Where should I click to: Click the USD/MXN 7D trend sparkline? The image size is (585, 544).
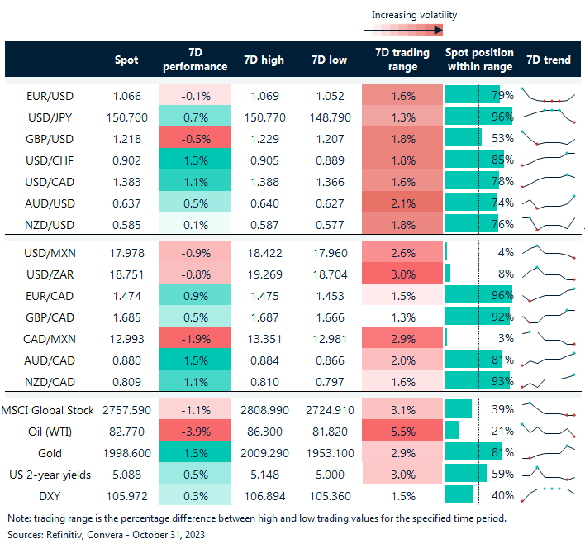(x=549, y=251)
